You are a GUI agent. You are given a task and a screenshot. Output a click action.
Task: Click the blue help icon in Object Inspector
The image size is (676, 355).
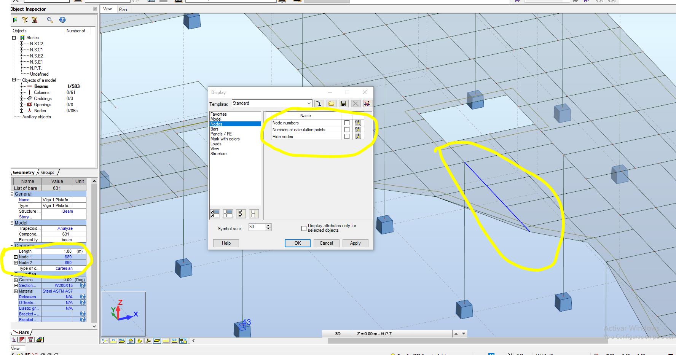[x=62, y=20]
